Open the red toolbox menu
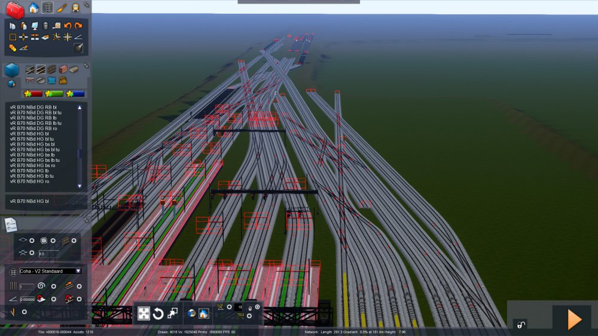598x336 pixels. [x=15, y=10]
